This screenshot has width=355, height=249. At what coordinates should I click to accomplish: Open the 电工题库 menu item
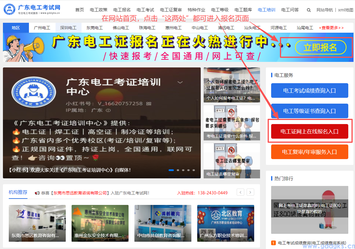click(243, 10)
